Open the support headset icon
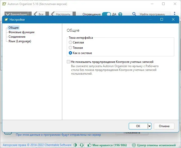Screen dimensions: 181x148 pyautogui.click(x=82, y=145)
